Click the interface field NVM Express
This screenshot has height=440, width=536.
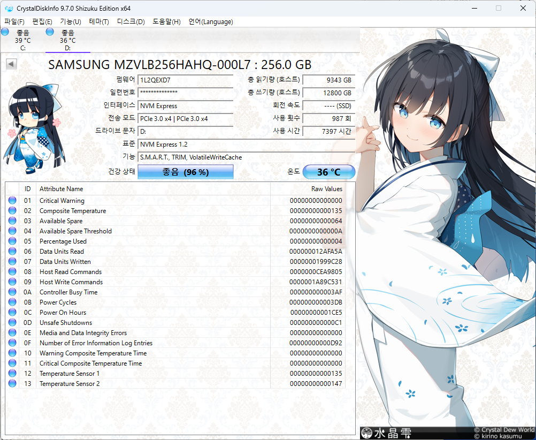(x=185, y=106)
